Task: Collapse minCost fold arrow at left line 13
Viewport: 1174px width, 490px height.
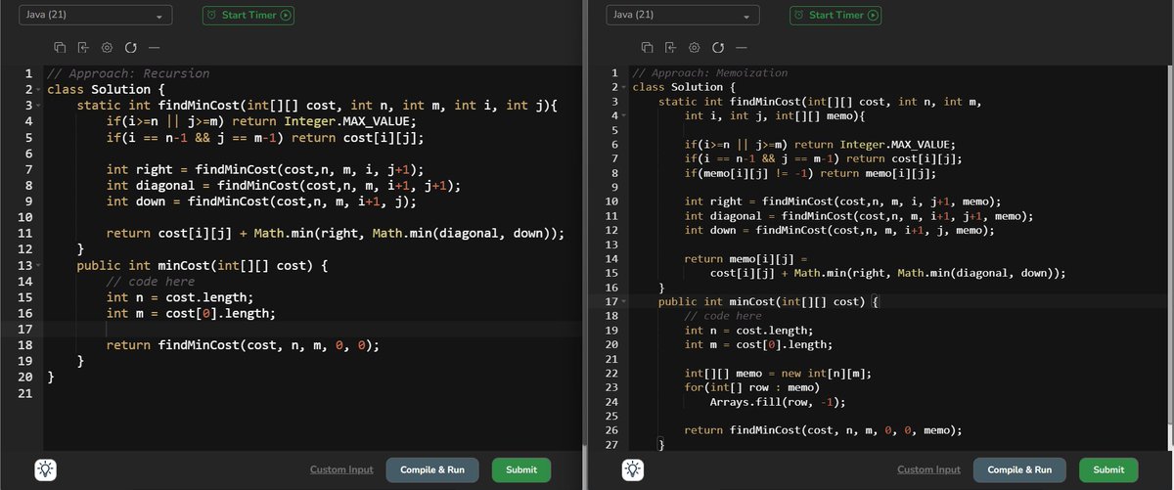Action: click(x=39, y=265)
